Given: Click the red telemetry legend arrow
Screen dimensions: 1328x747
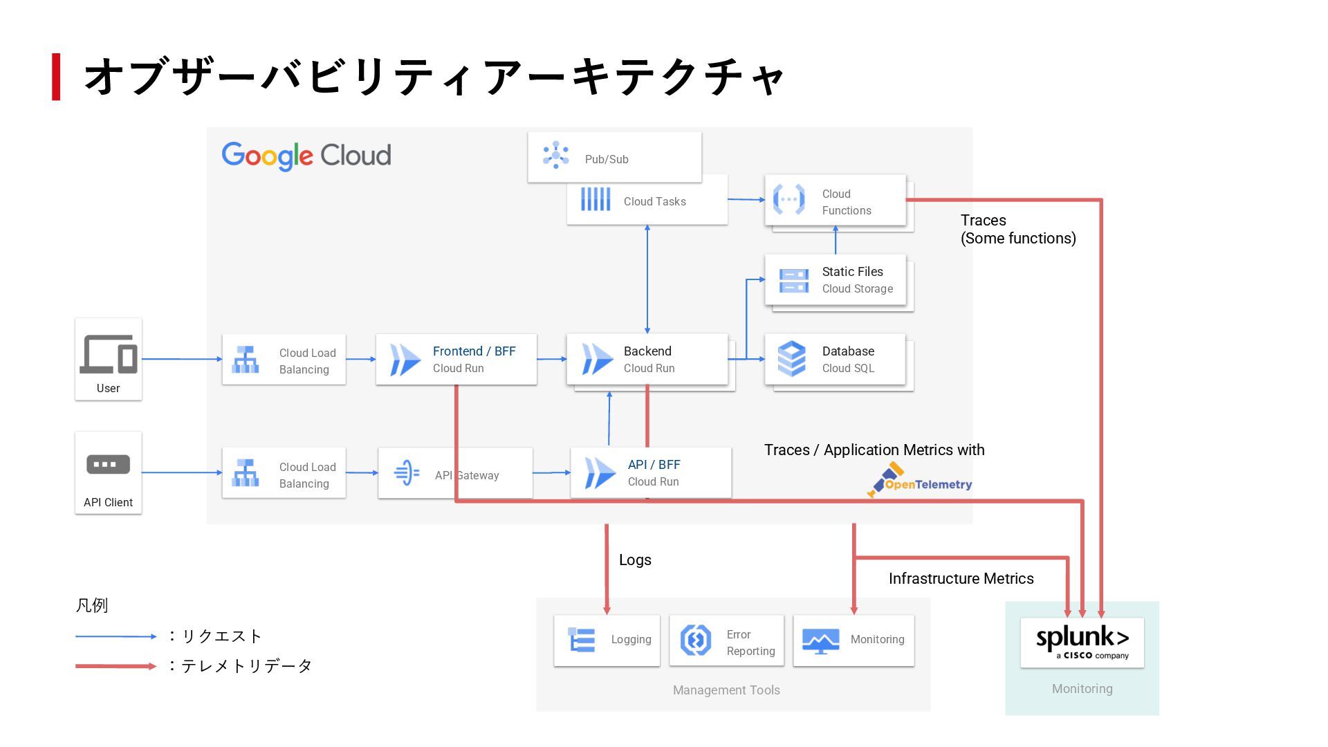Looking at the screenshot, I should (116, 666).
